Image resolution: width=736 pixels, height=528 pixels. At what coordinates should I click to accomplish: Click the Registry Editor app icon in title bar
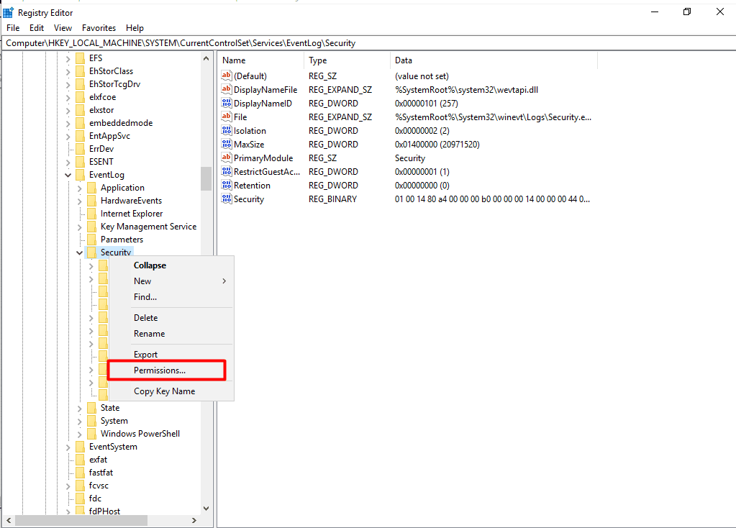8,13
